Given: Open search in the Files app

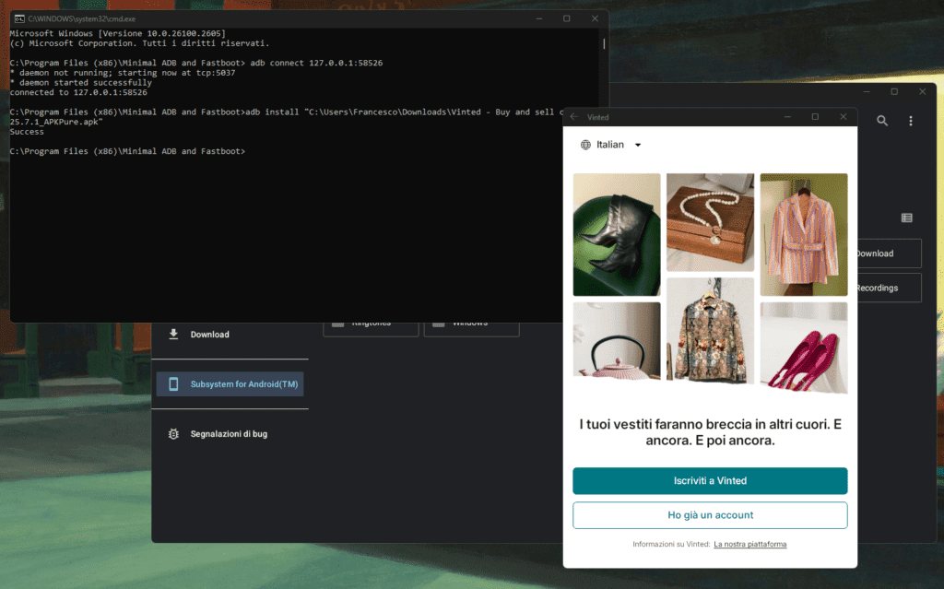Looking at the screenshot, I should tap(882, 121).
